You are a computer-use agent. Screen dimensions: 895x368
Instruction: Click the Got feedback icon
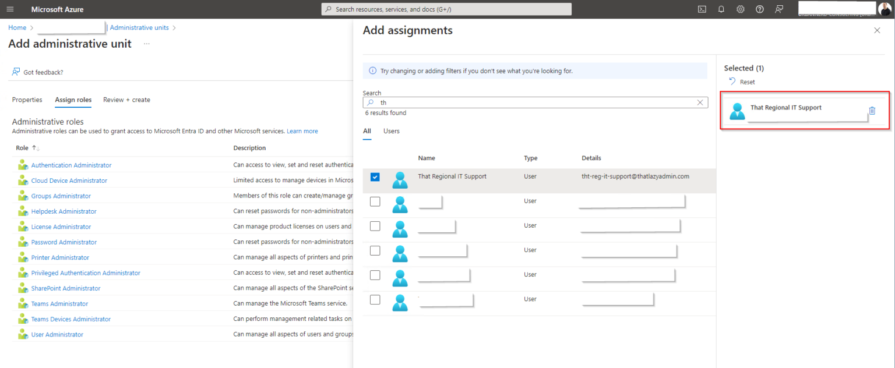[x=16, y=72]
